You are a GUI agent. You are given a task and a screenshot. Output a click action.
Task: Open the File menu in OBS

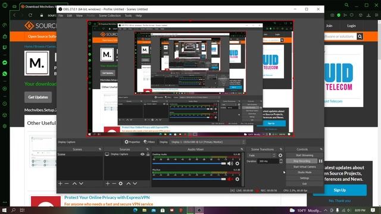pos(61,15)
